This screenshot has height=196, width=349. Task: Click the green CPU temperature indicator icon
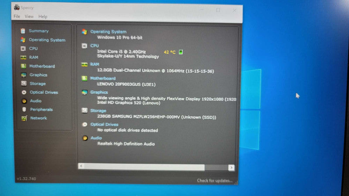point(181,52)
